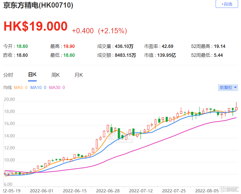The width and height of the screenshot is (241, 194).
Task: Click the 2022-07-25 date axis label
Action: coord(174,191)
